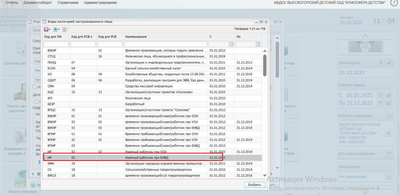Click the green-arrow calendar icon beside 31.12.2025
This screenshot has height=195, width=400.
click(389, 103)
